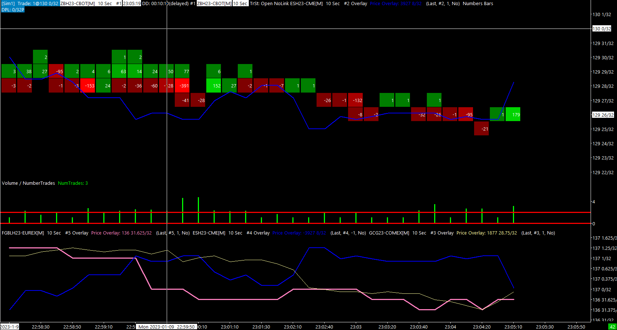Click the 23:01:10 time axis label
Image resolution: width=617 pixels, height=330 pixels.
coord(230,327)
